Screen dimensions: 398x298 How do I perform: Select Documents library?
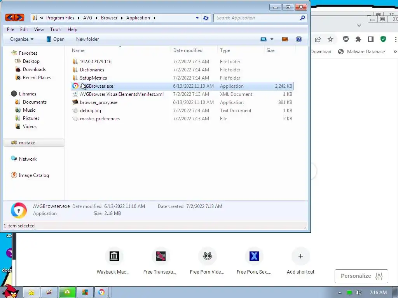click(x=35, y=102)
